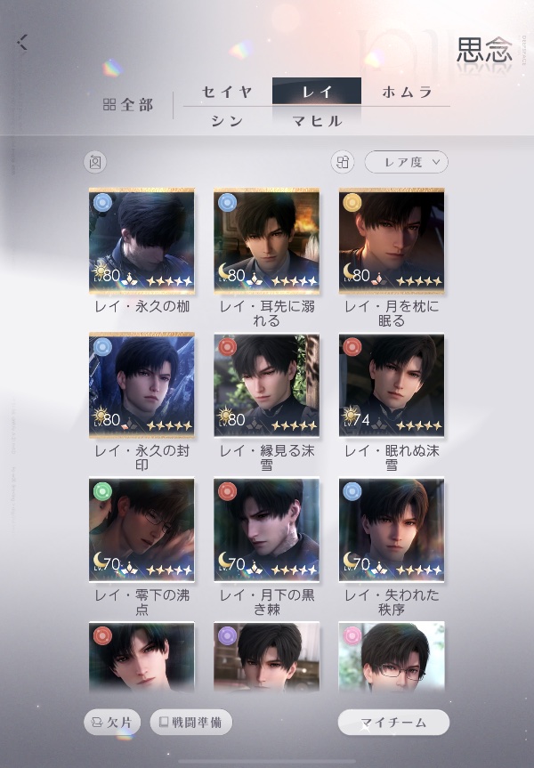
Task: Open the 欠片 fragments button
Action: 112,722
